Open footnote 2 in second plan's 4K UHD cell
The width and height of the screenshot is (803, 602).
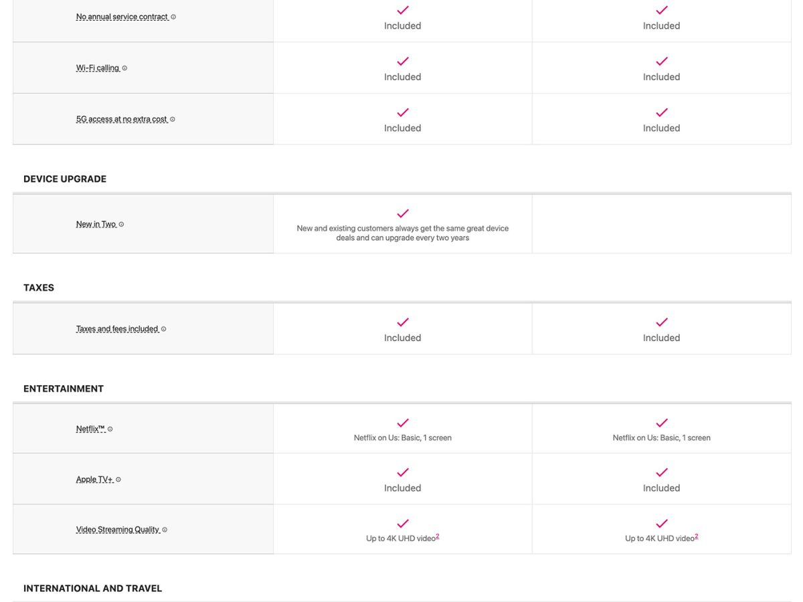pyautogui.click(x=697, y=536)
